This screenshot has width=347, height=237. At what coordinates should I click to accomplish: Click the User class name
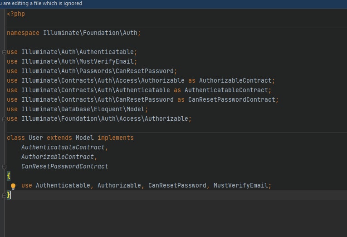point(36,138)
